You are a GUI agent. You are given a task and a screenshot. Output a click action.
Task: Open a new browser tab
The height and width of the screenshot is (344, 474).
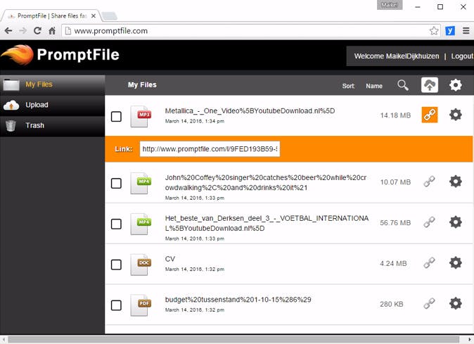click(x=109, y=16)
